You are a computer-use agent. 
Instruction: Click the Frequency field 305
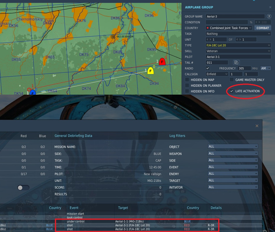pos(244,68)
